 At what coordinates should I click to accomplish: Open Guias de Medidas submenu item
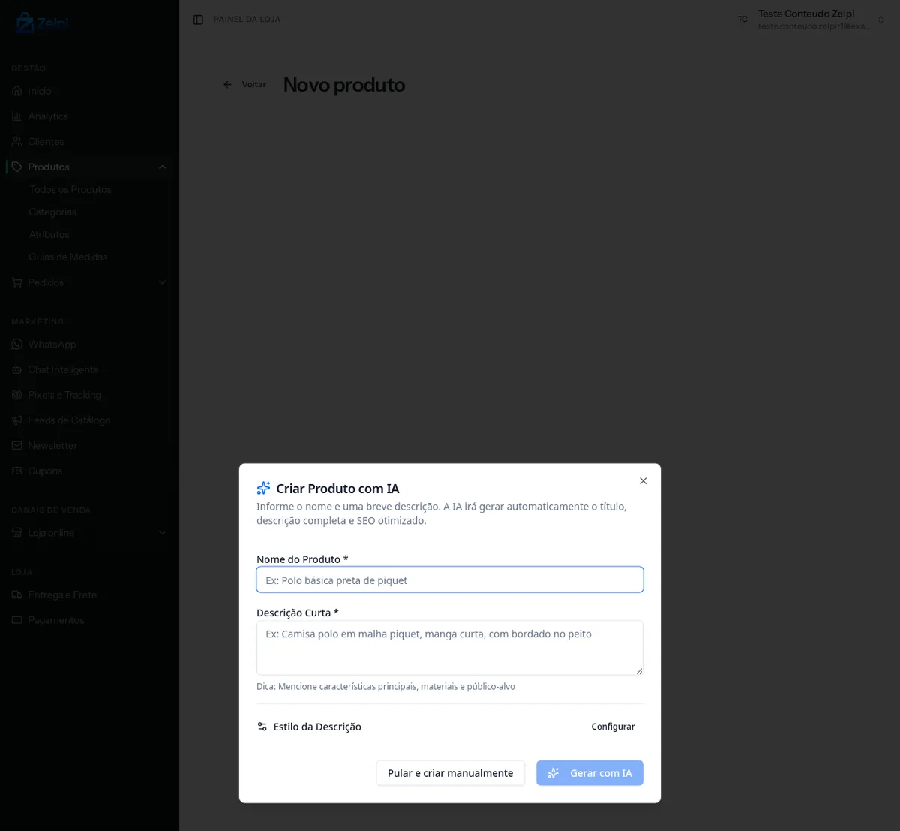pyautogui.click(x=68, y=257)
